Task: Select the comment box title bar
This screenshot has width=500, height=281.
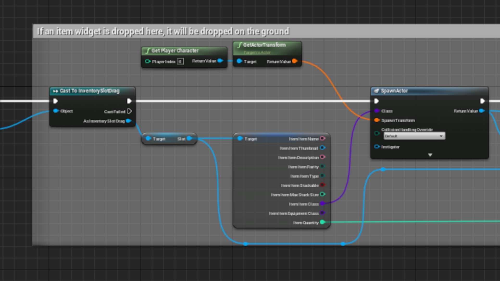Action: [x=163, y=31]
